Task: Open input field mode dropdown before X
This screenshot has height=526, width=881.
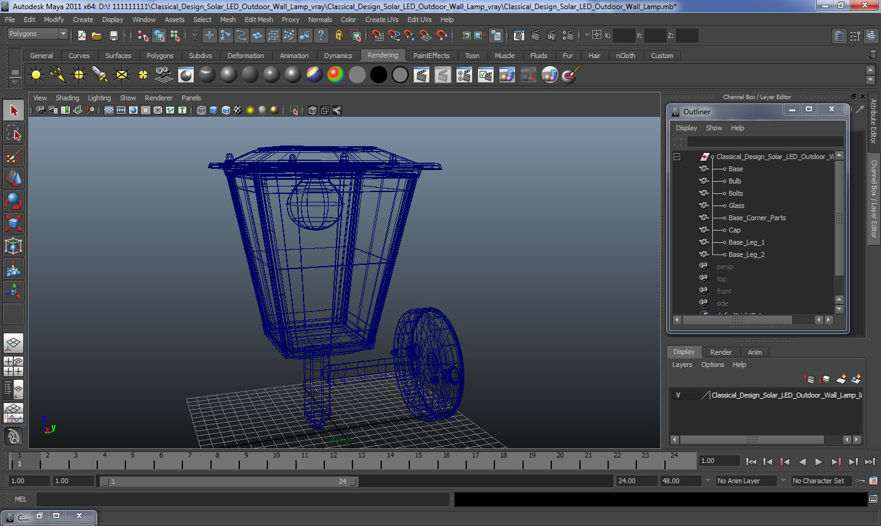Action: tap(587, 35)
